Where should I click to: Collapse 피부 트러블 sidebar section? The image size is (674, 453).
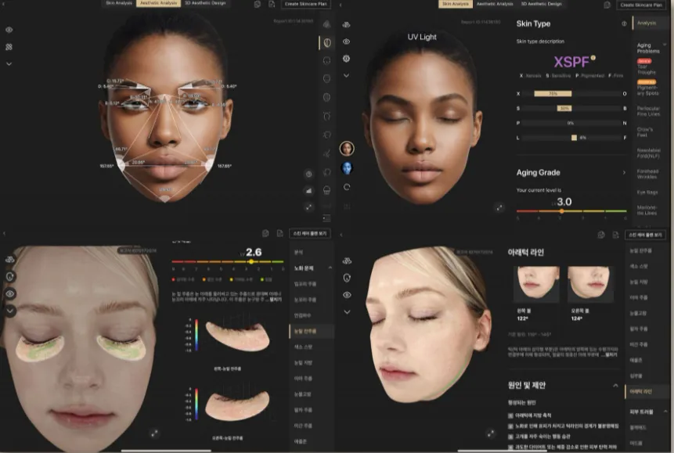(665, 412)
